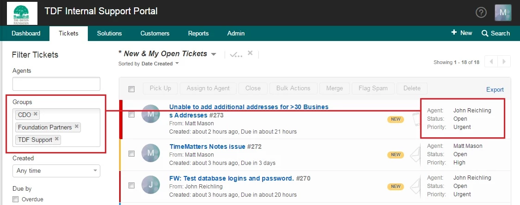Open the help question mark icon
Image resolution: width=520 pixels, height=205 pixels.
pyautogui.click(x=481, y=12)
